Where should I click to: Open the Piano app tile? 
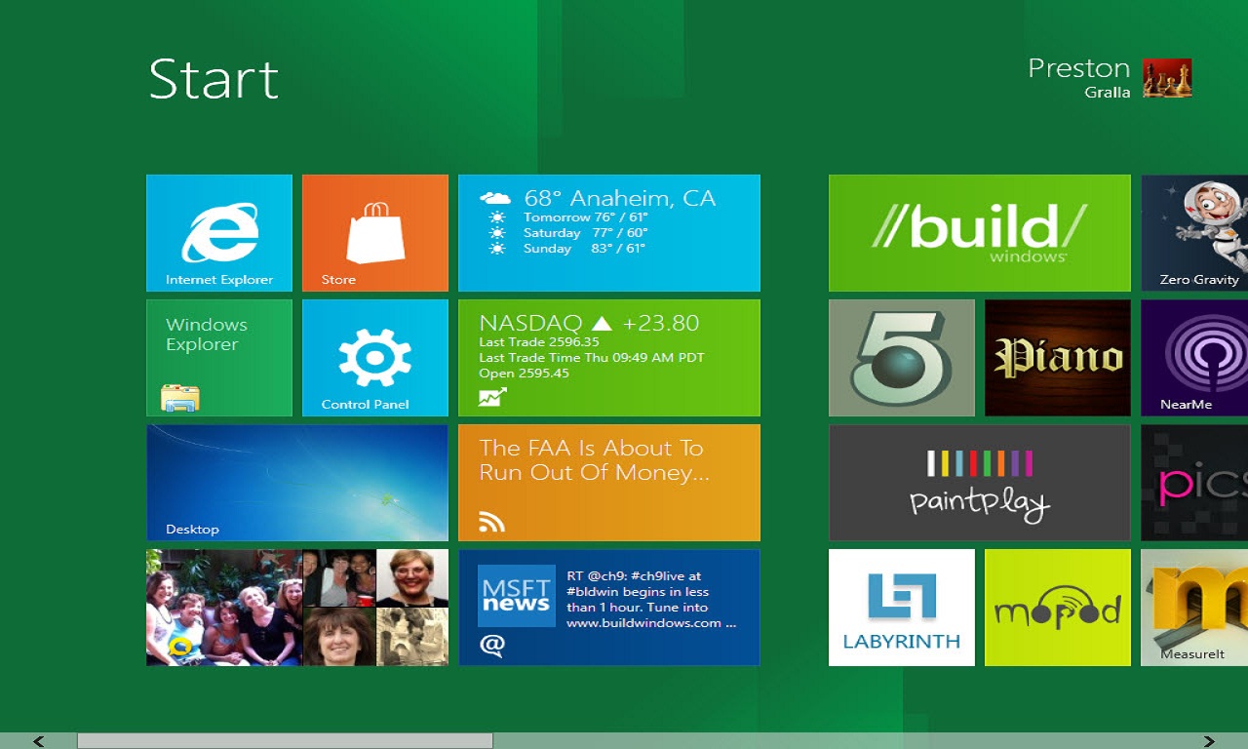pos(1058,358)
